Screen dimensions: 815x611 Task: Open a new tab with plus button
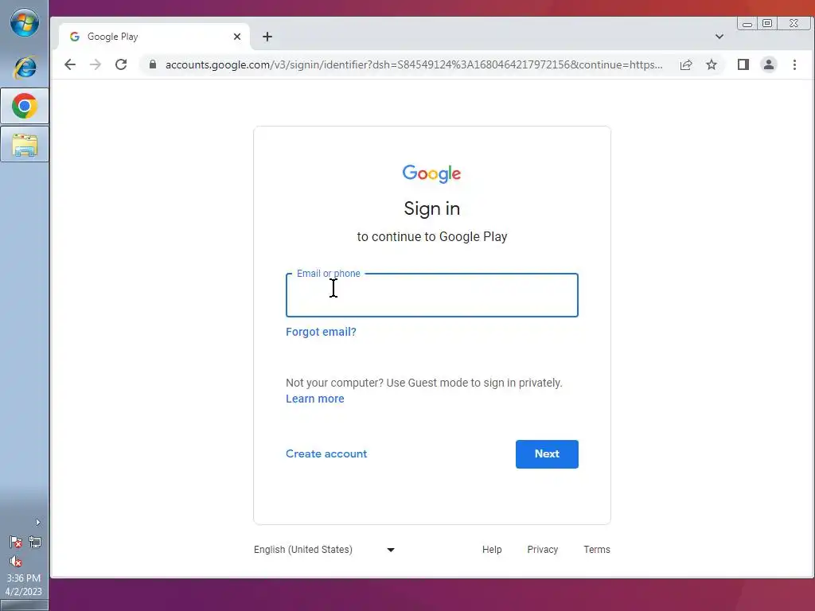[267, 37]
